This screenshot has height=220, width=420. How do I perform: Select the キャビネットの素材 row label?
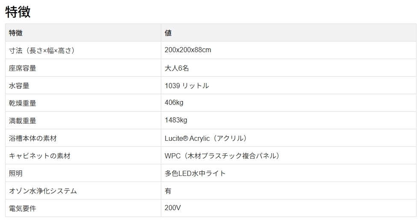point(39,156)
